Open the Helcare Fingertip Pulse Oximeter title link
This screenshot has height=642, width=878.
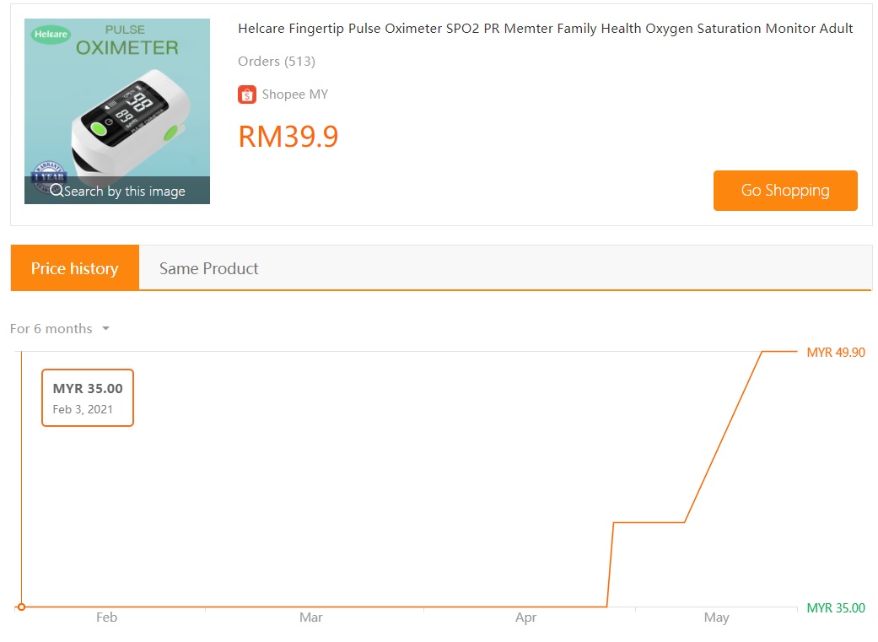tap(545, 29)
